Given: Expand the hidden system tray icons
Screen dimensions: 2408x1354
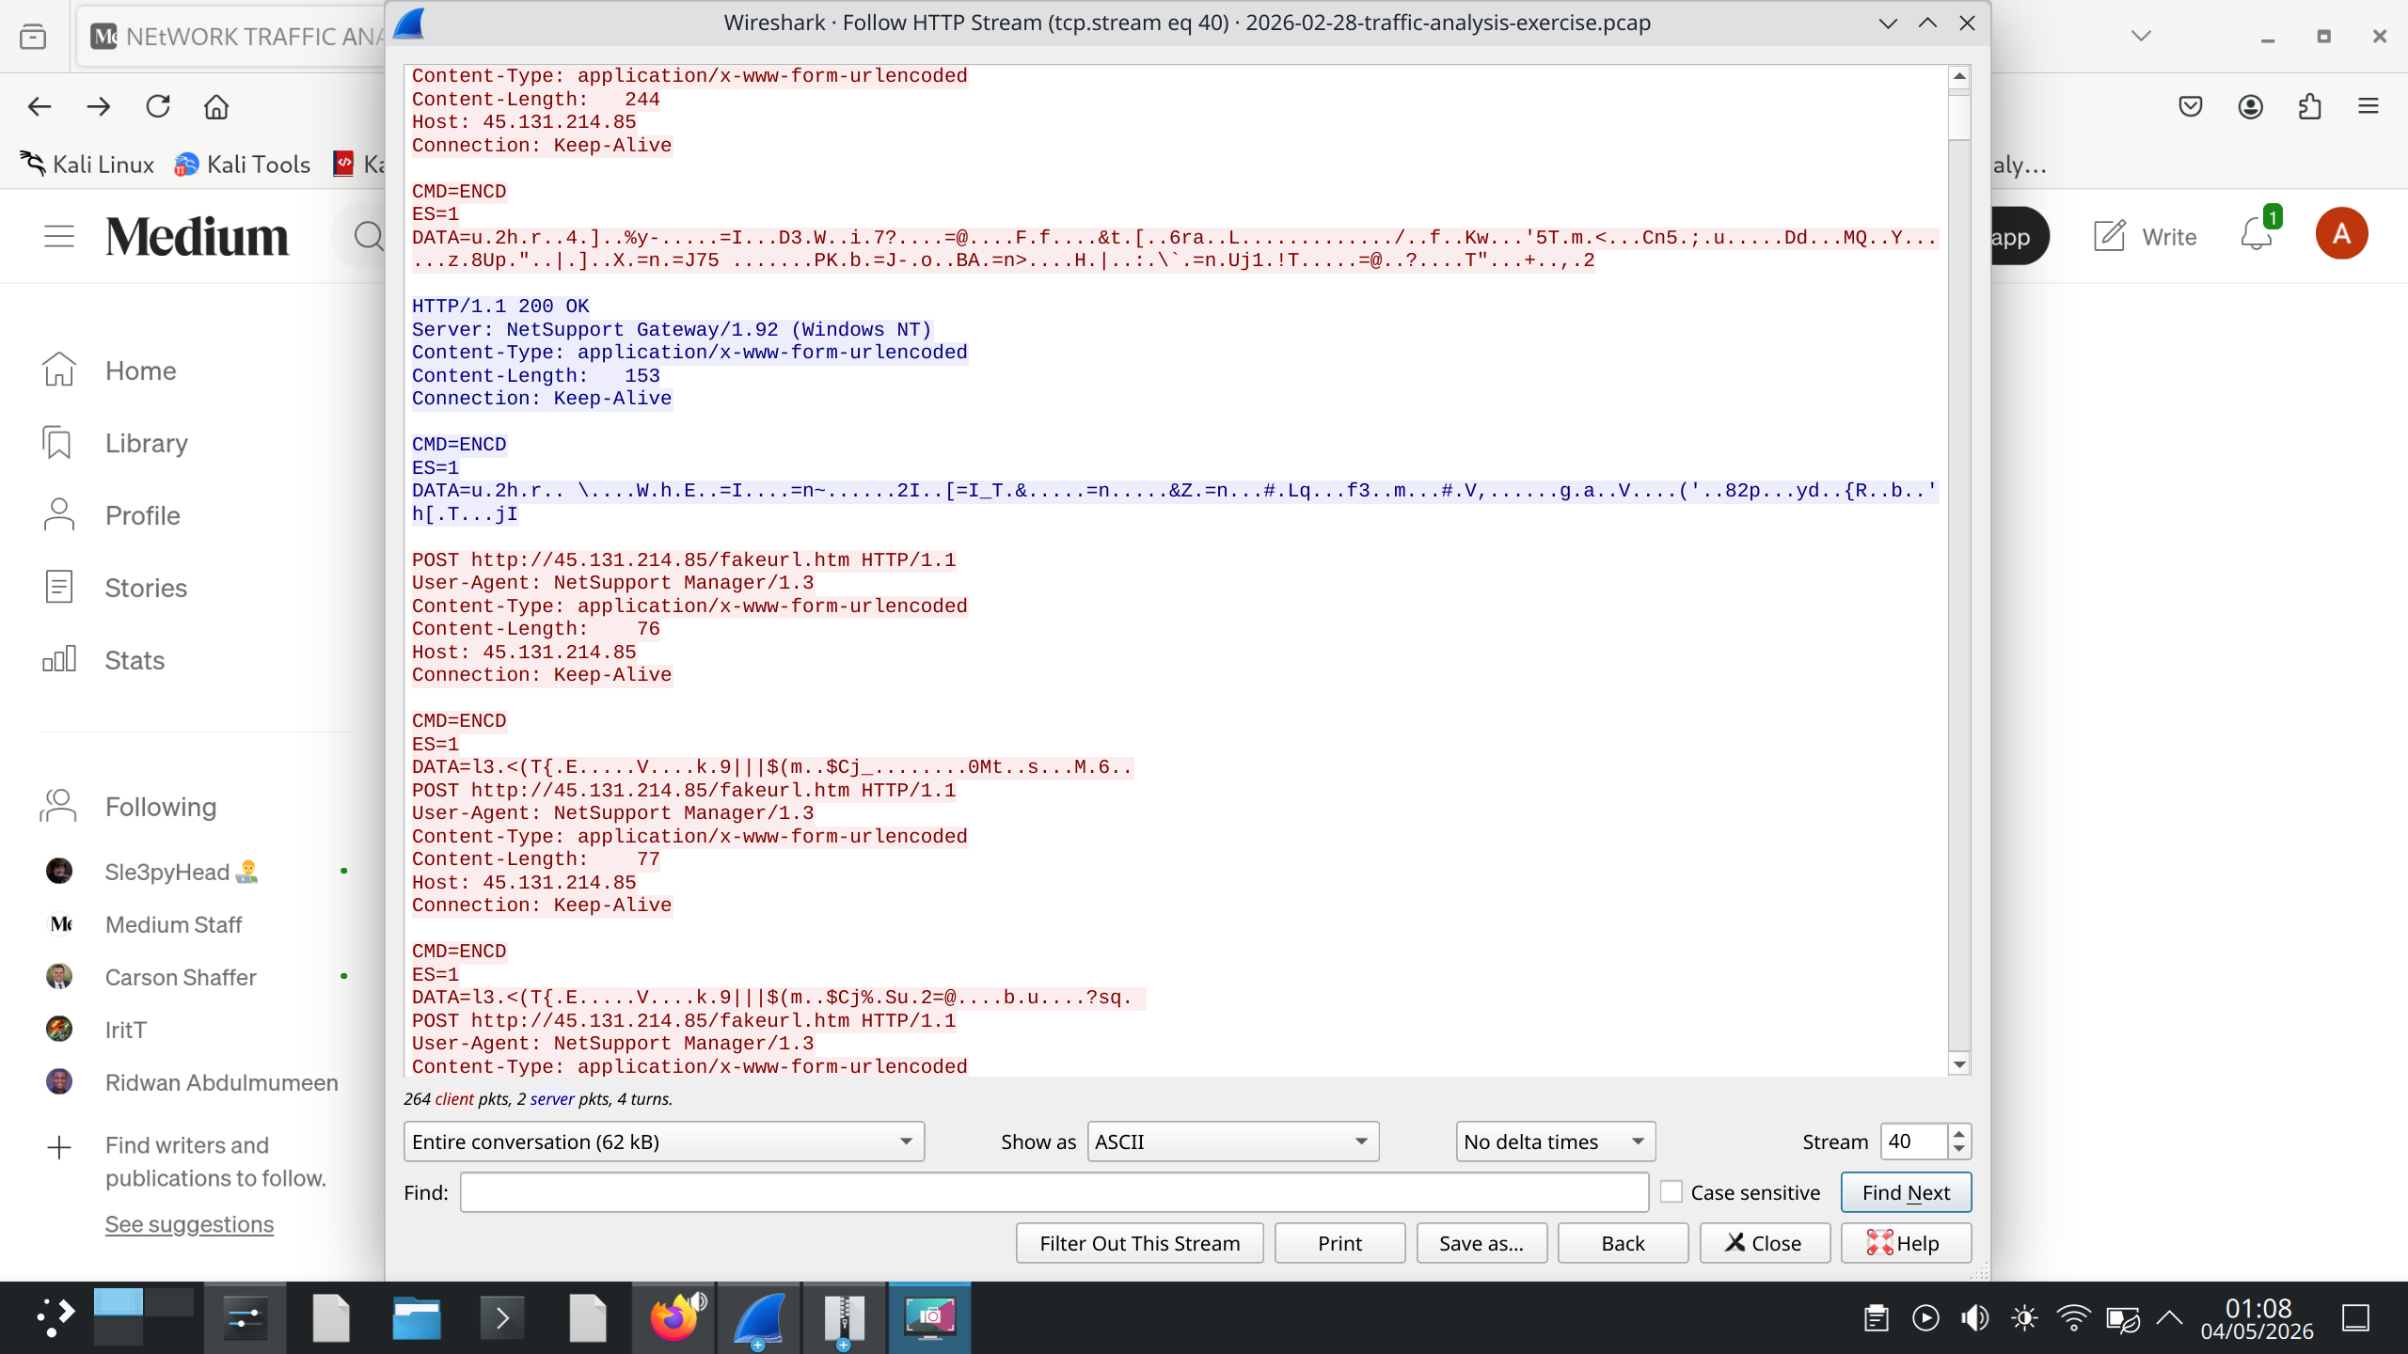Looking at the screenshot, I should 2169,1318.
